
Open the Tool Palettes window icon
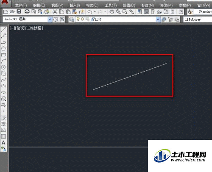point(153,11)
